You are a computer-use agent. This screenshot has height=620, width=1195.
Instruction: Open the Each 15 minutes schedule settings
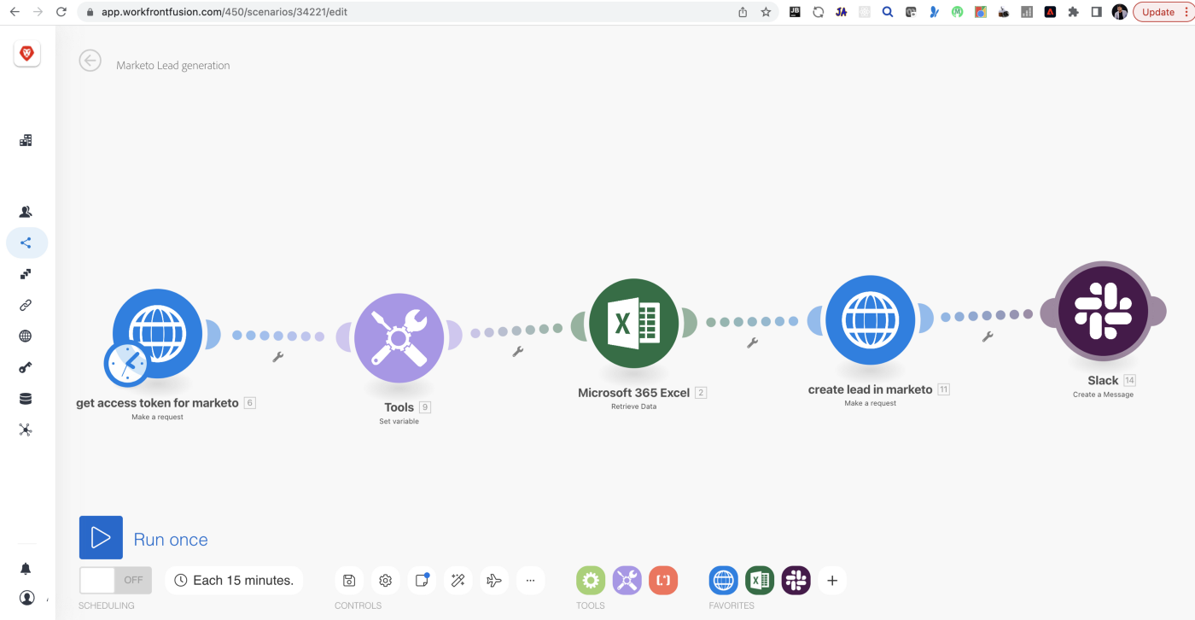pyautogui.click(x=234, y=580)
